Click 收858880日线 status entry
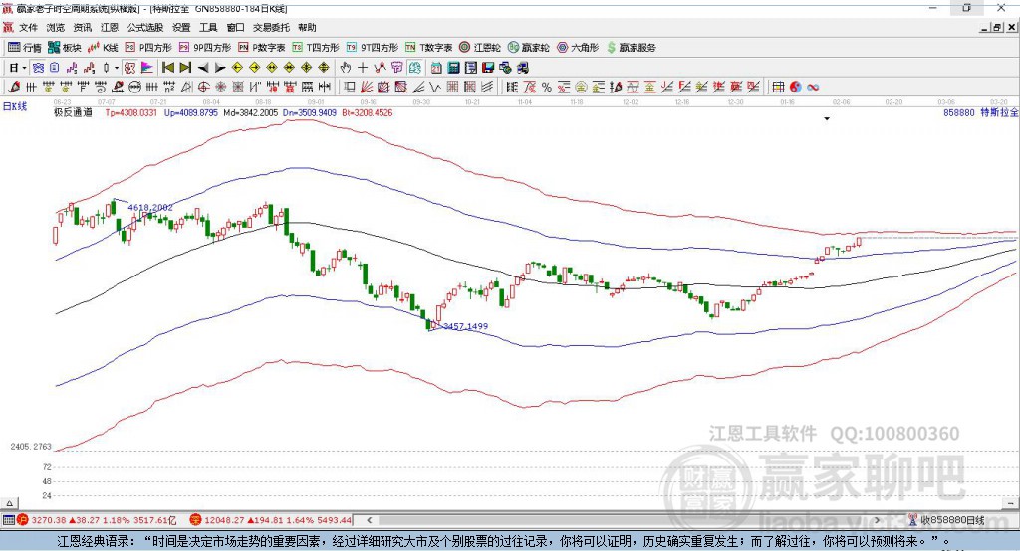This screenshot has width=1020, height=551. (952, 520)
